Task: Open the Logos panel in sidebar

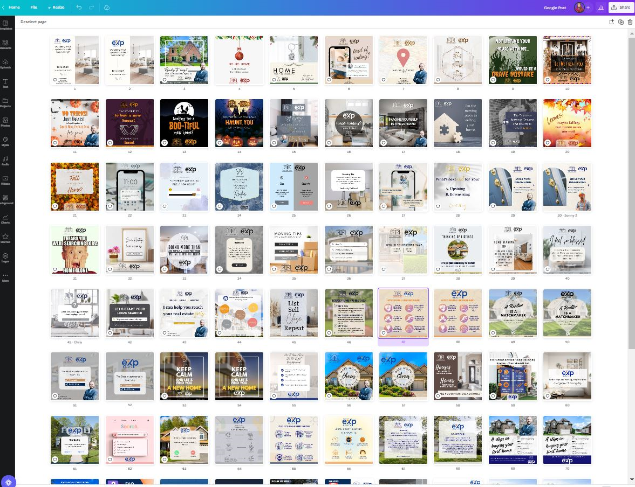Action: (5, 258)
